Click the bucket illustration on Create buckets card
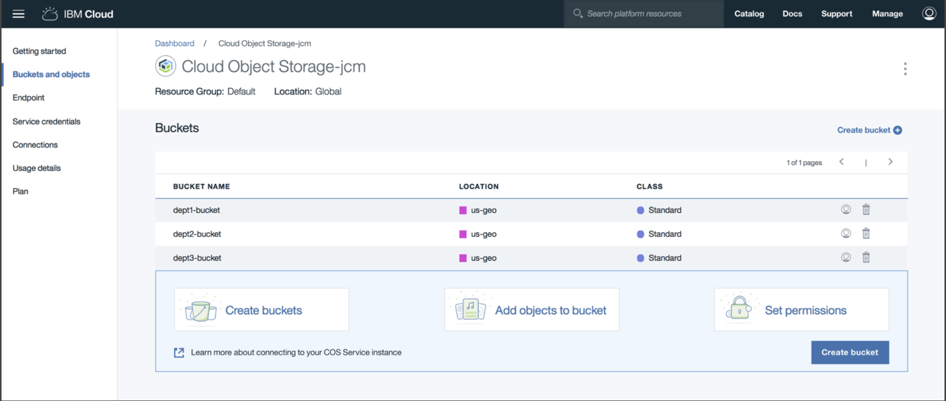946x401 pixels. click(x=201, y=310)
